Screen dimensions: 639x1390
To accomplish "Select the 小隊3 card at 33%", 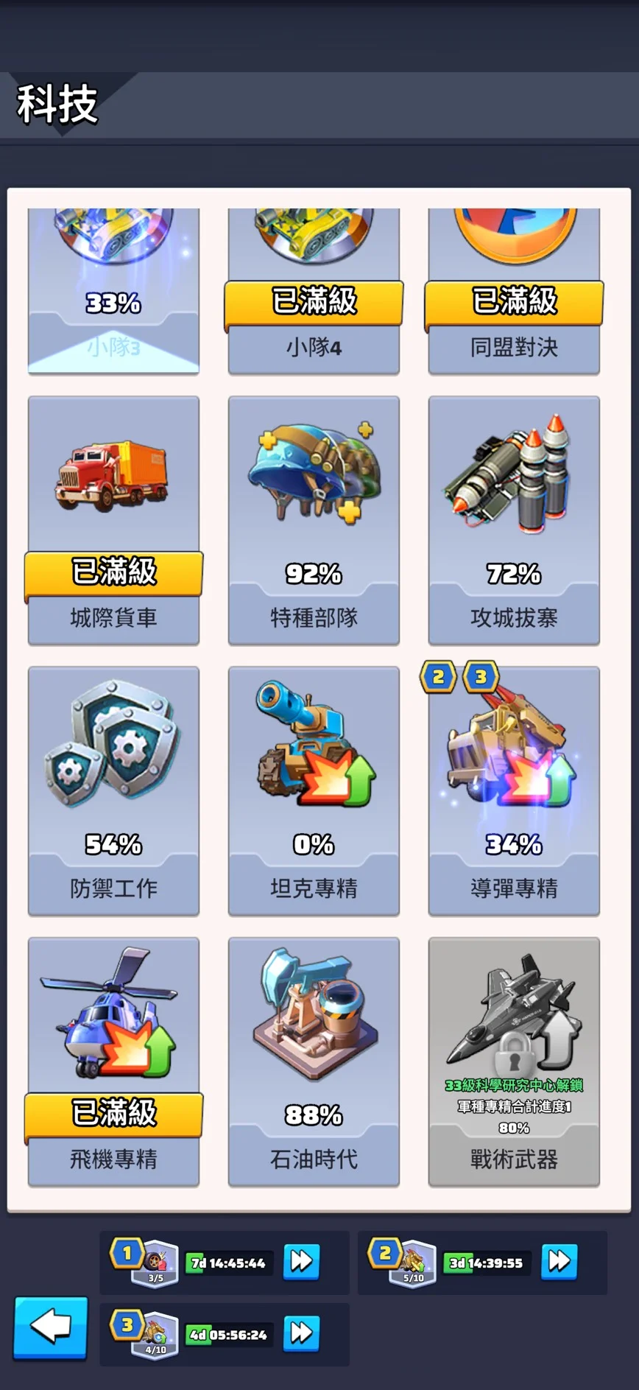I will click(113, 291).
